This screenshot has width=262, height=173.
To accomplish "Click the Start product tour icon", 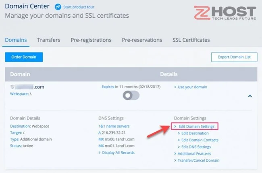I will pos(58,7).
